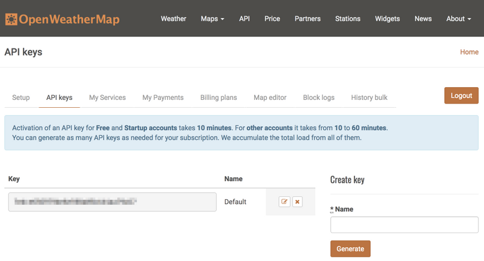The height and width of the screenshot is (261, 484).
Task: Go to the API nav link
Action: (244, 19)
